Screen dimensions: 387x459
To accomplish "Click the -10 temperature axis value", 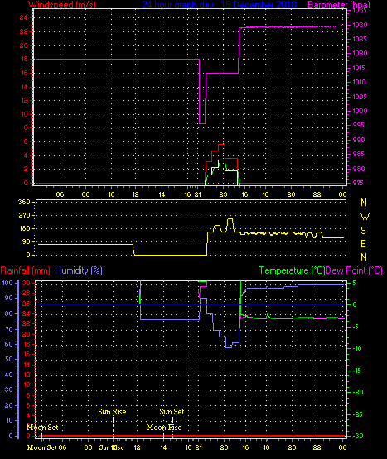I will tap(357, 348).
